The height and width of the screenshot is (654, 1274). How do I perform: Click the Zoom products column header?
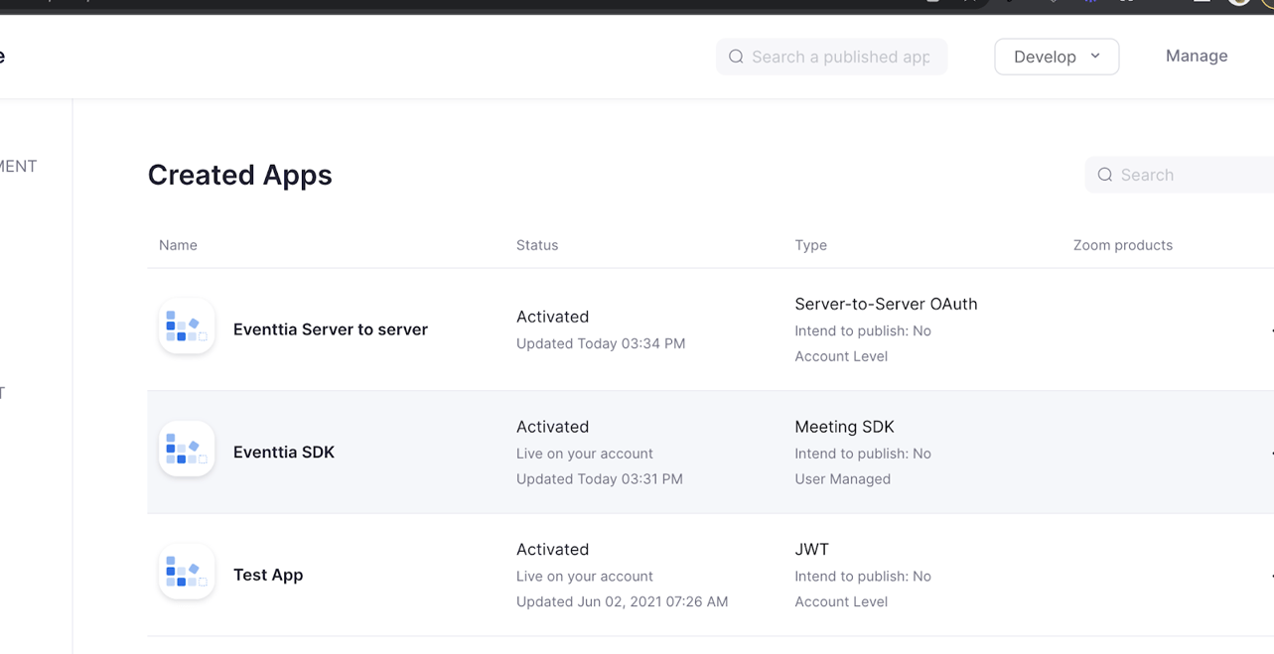pos(1123,245)
